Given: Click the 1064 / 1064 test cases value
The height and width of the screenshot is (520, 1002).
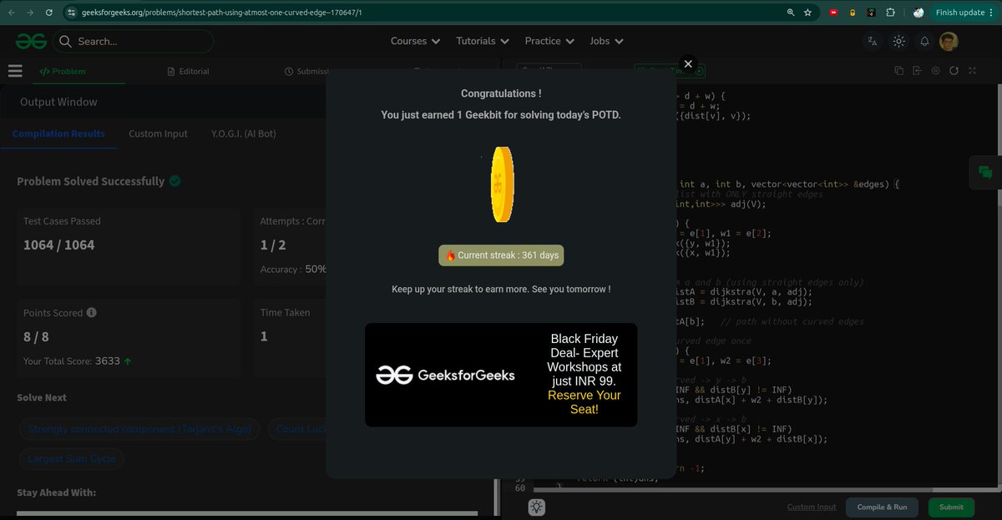Looking at the screenshot, I should (x=58, y=245).
